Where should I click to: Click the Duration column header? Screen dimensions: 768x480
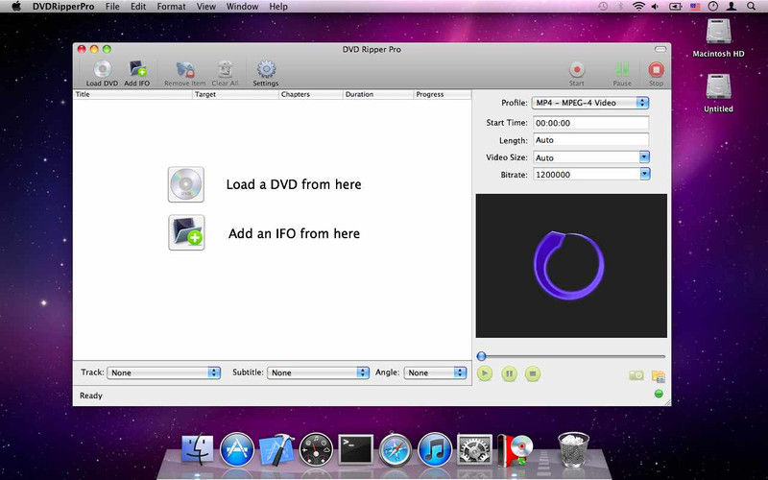(378, 94)
